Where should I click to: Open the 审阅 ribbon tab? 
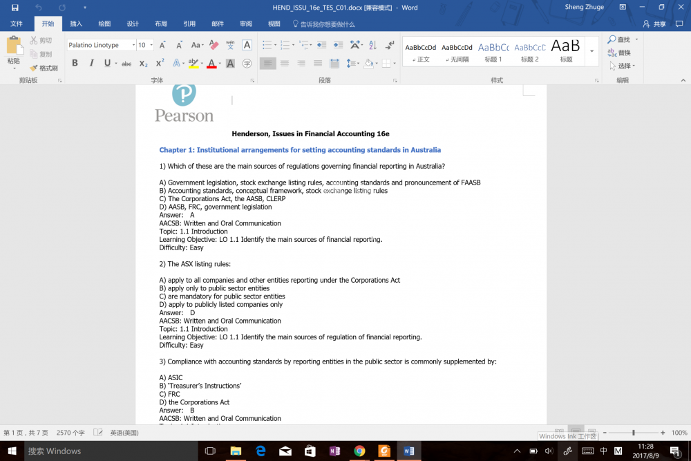(246, 24)
